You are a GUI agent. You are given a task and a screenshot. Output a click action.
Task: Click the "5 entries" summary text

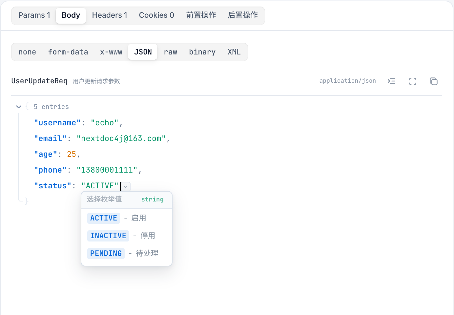[51, 107]
